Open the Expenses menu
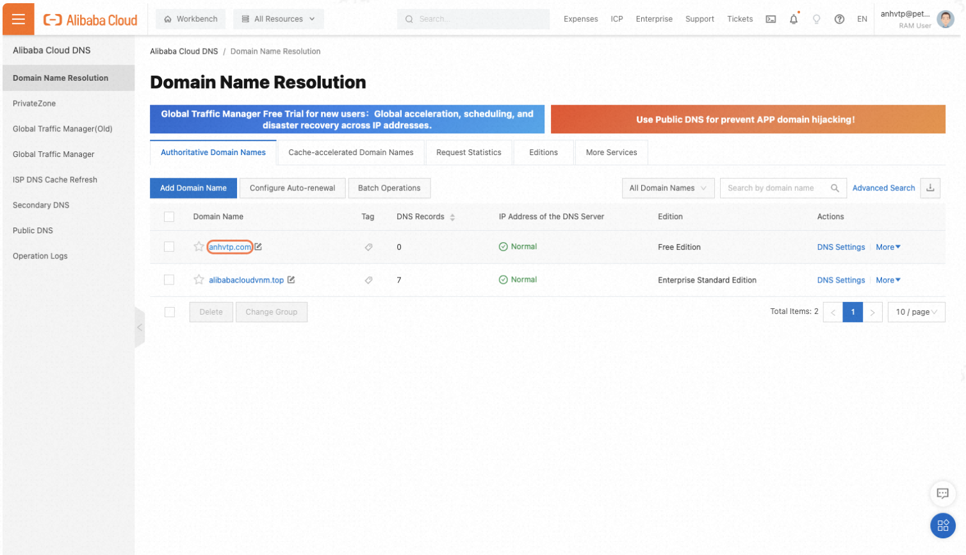This screenshot has width=966, height=555. (x=581, y=19)
